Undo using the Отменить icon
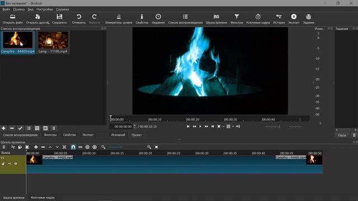The image size is (358, 201). tap(79, 19)
